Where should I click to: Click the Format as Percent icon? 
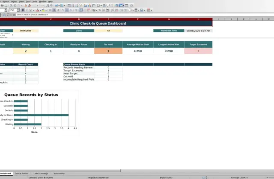[x=100, y=10]
